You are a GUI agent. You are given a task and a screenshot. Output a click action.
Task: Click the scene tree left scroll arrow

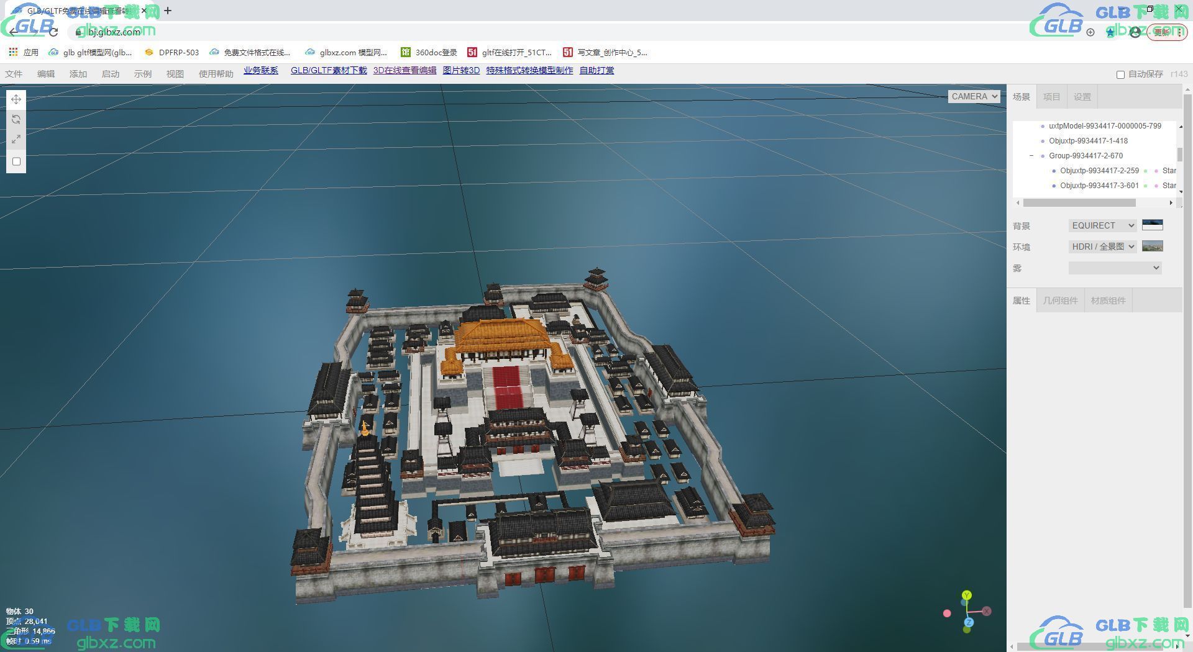pyautogui.click(x=1018, y=203)
